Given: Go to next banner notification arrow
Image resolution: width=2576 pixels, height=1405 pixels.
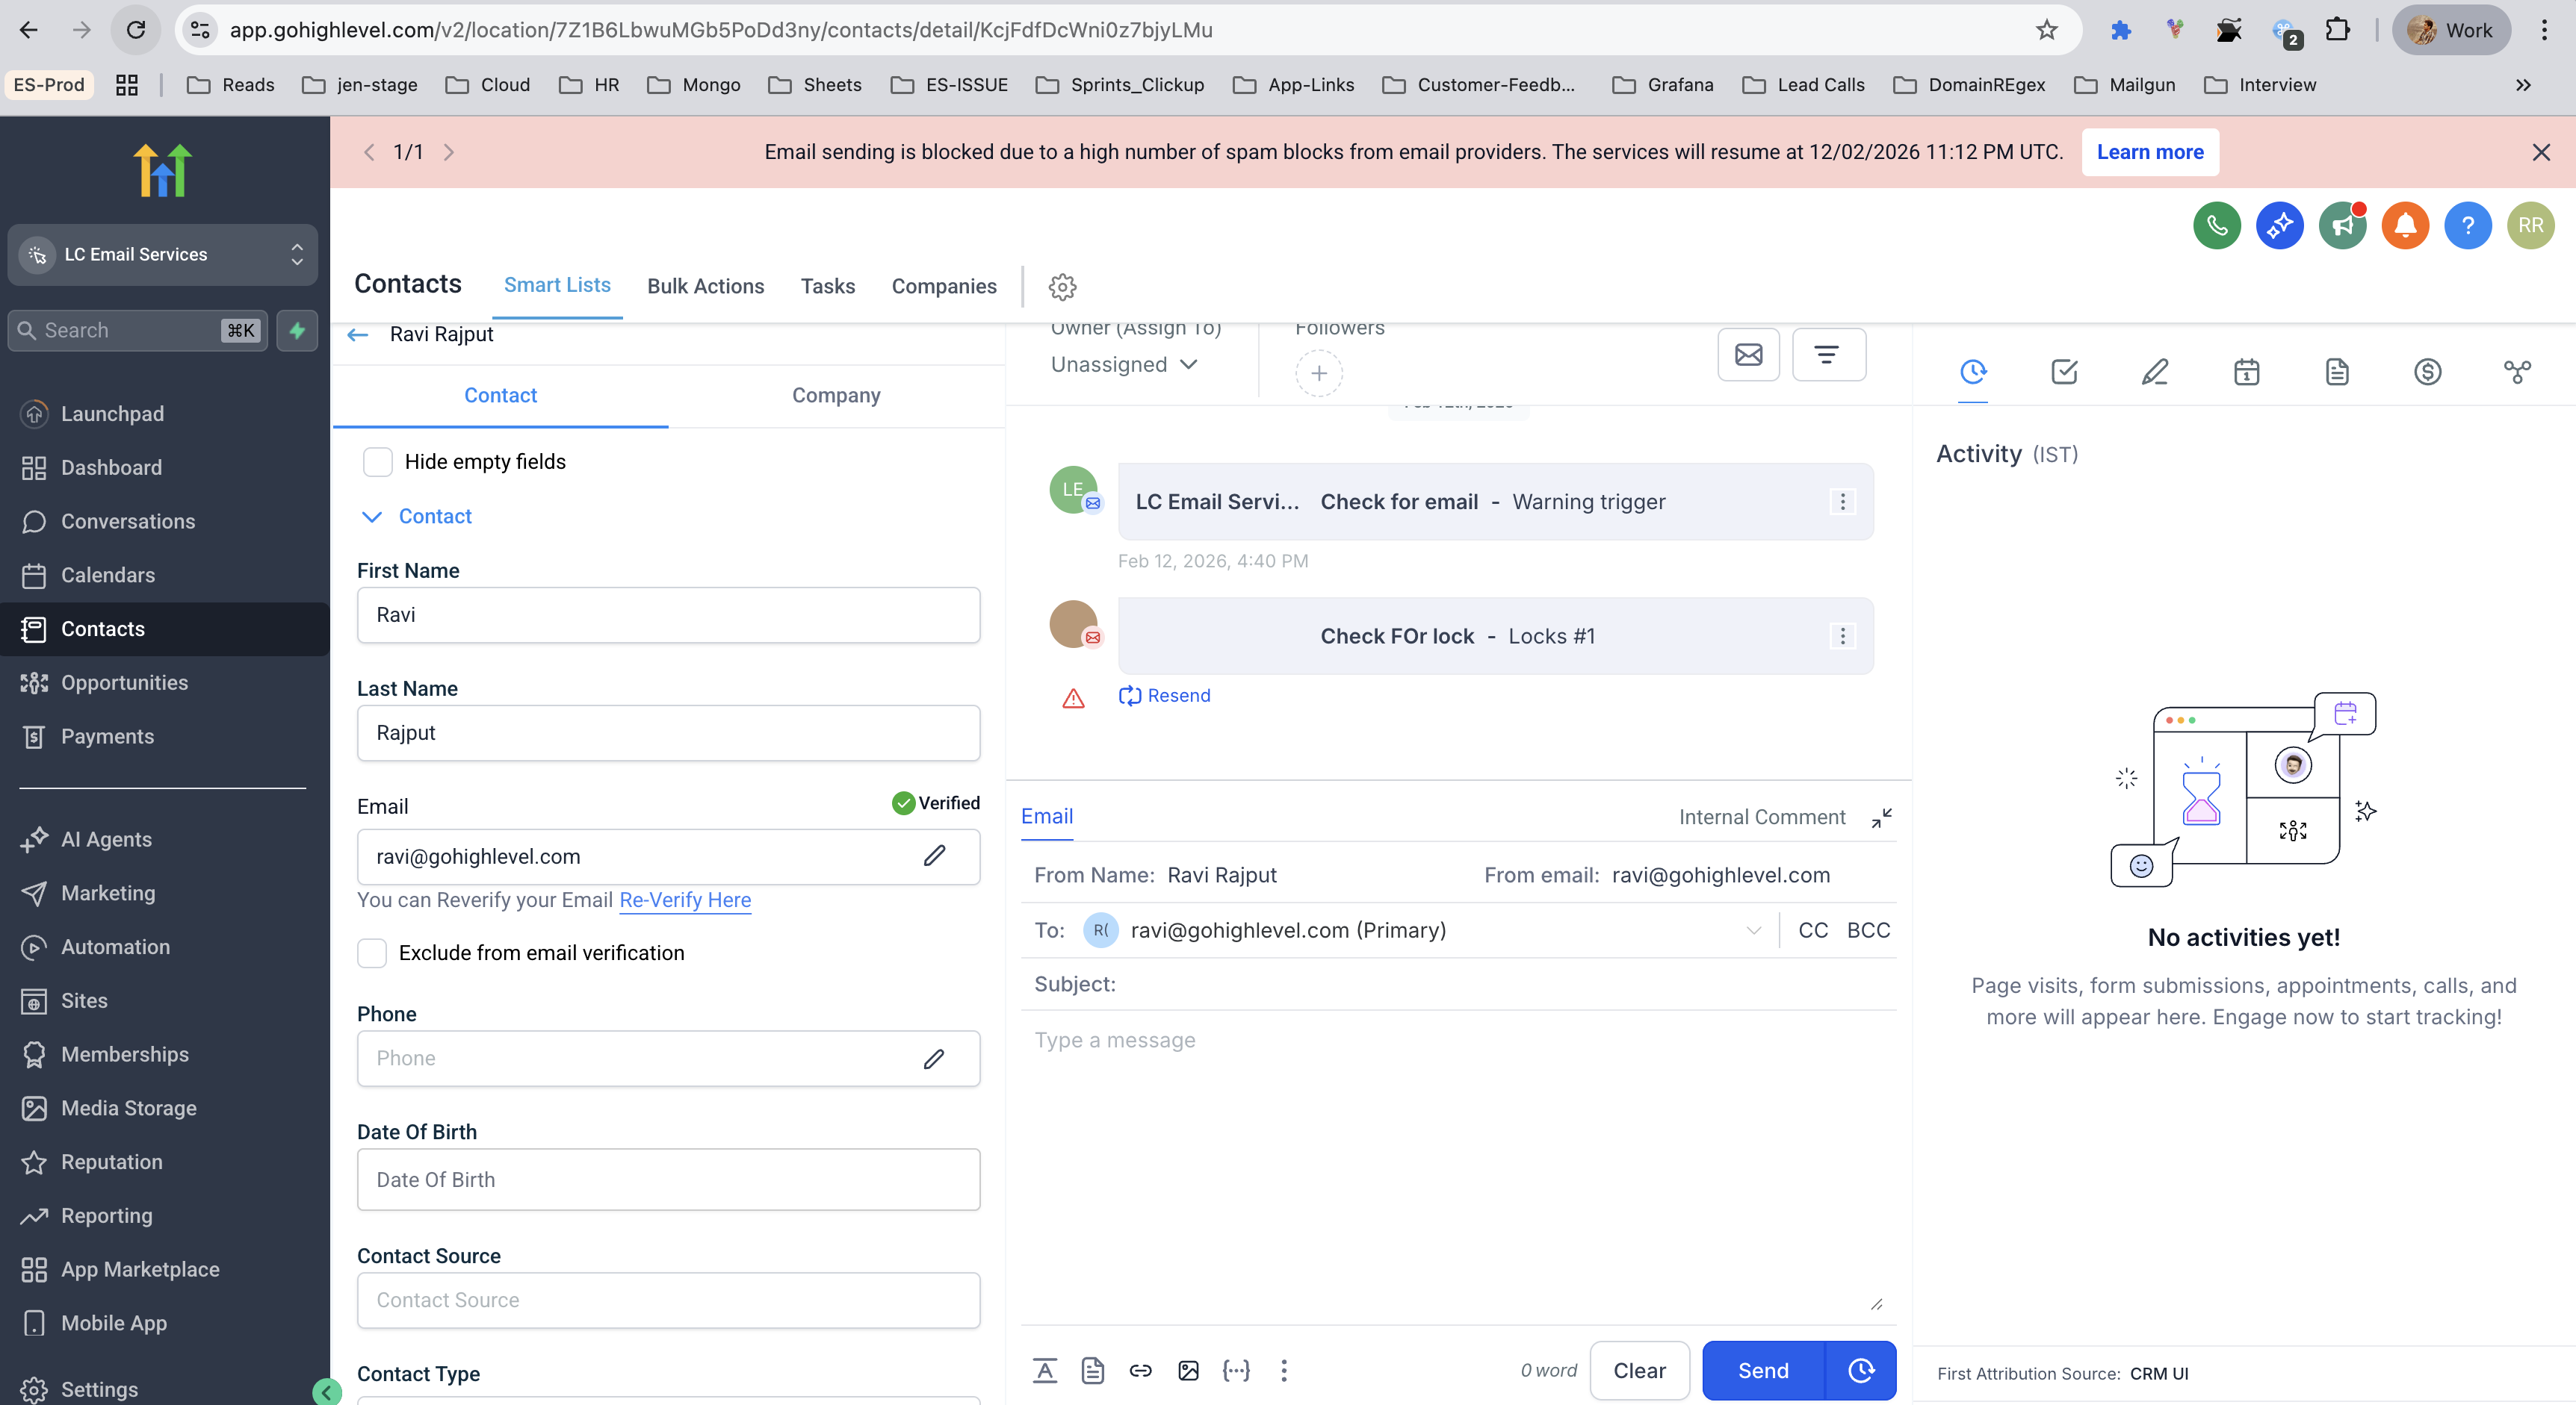Looking at the screenshot, I should coord(449,152).
